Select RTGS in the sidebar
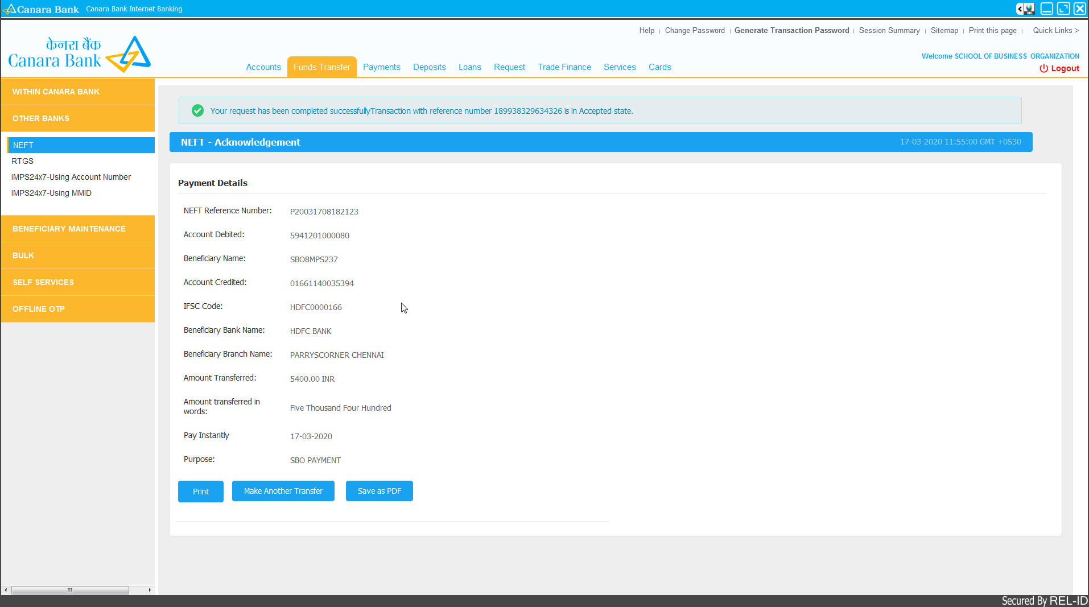Viewport: 1089px width, 607px height. point(23,161)
